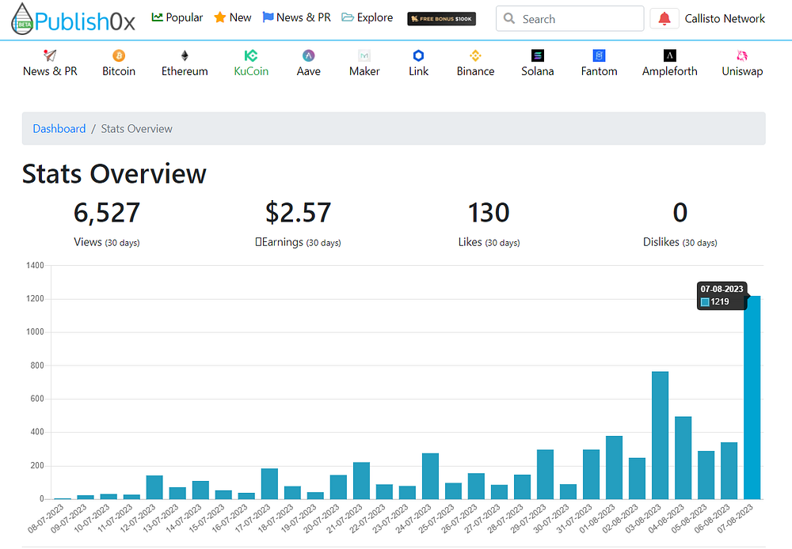Click the 130 likes value
792x549 pixels.
pyautogui.click(x=489, y=213)
